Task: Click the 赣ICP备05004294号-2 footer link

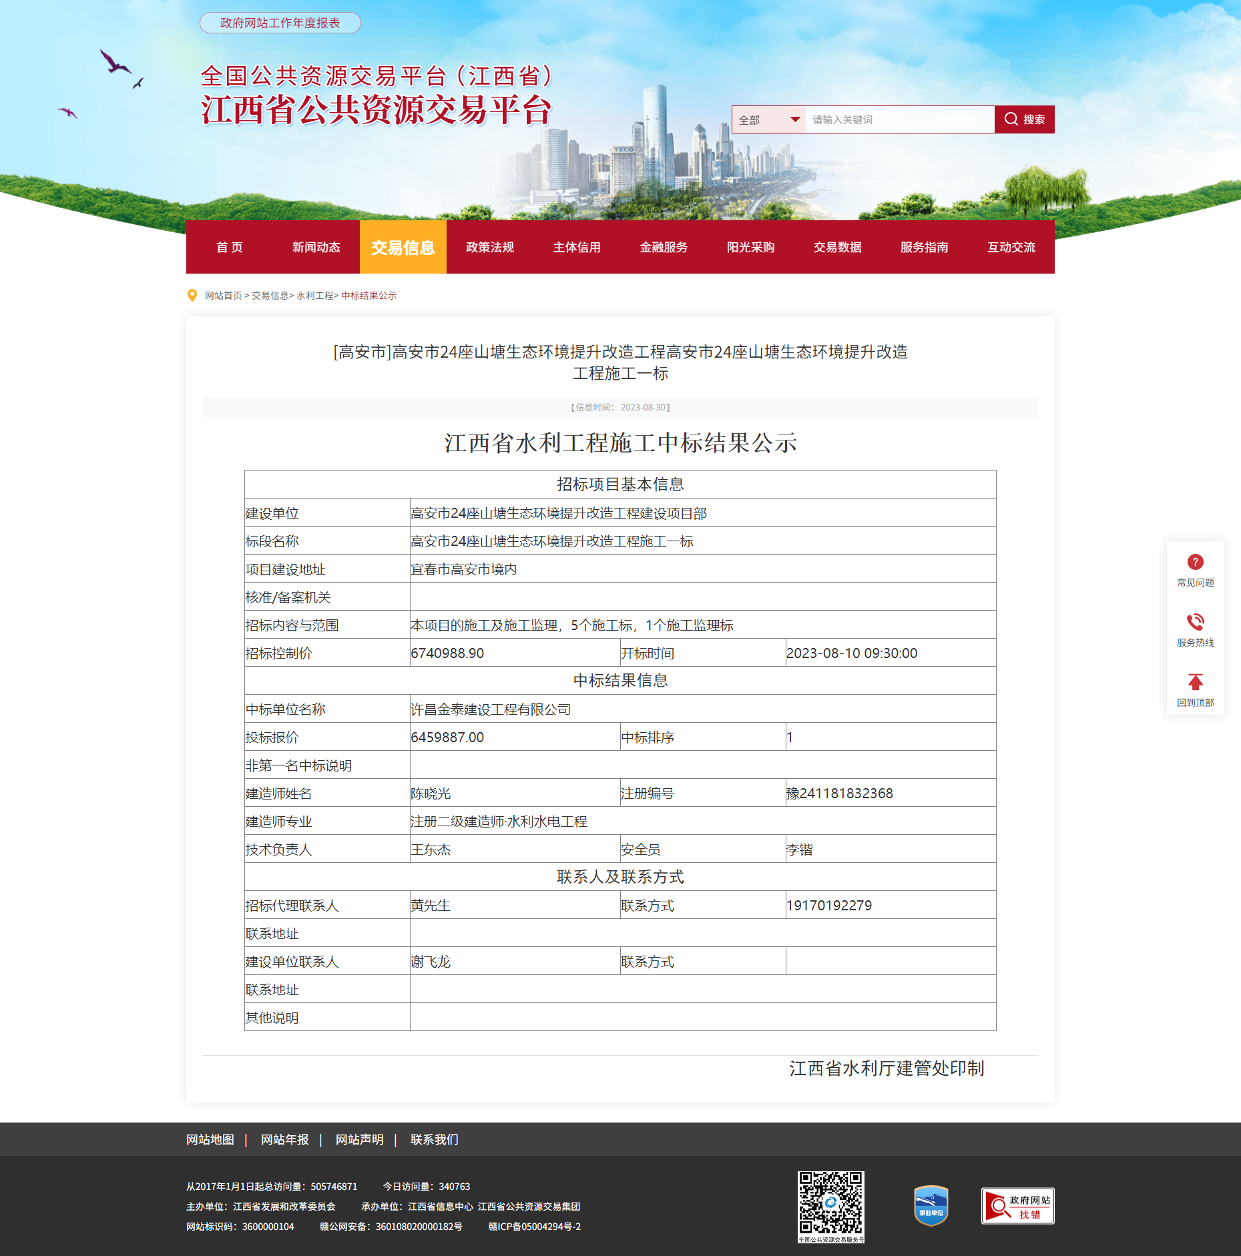Action: tap(535, 1227)
